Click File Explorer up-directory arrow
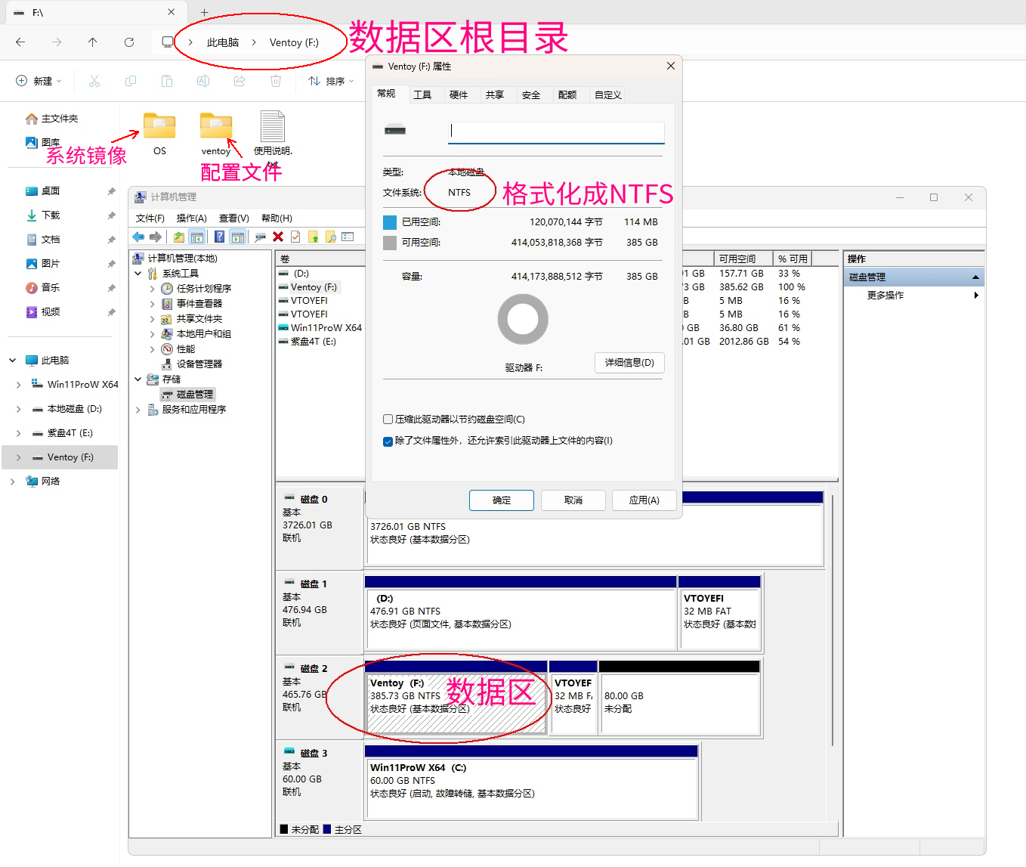This screenshot has width=1026, height=867. click(93, 42)
